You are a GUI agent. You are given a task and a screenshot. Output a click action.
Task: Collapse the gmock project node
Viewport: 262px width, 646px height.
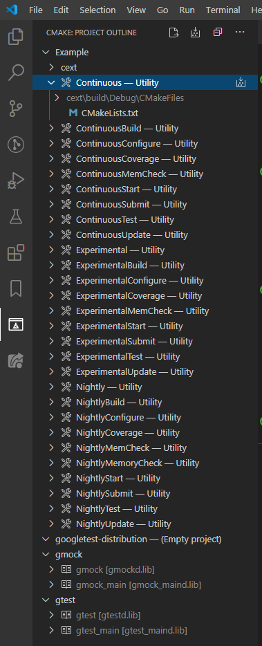click(x=46, y=555)
